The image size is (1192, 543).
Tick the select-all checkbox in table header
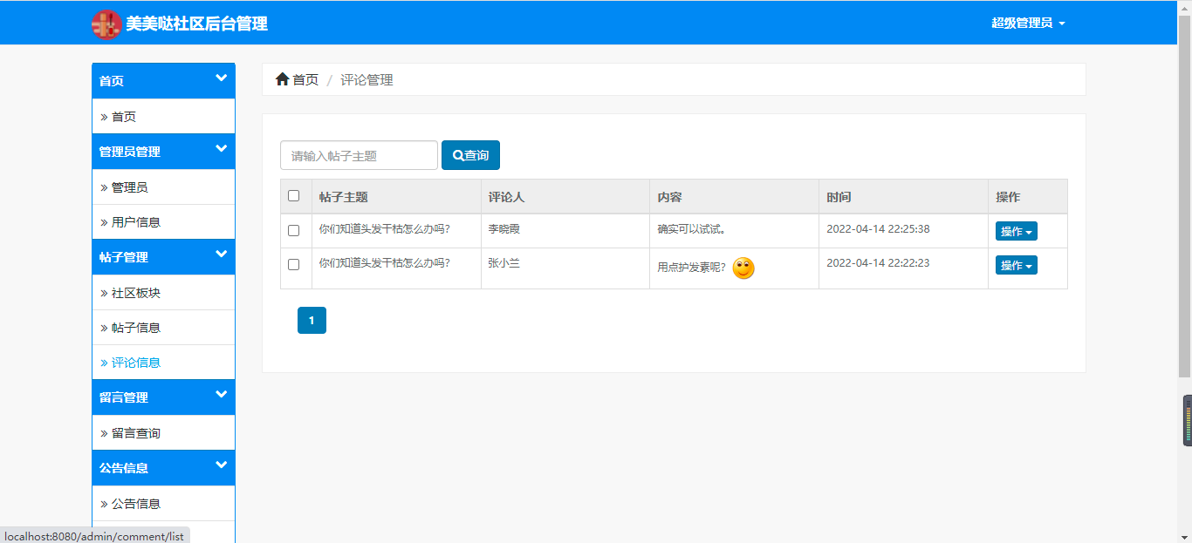pyautogui.click(x=293, y=196)
